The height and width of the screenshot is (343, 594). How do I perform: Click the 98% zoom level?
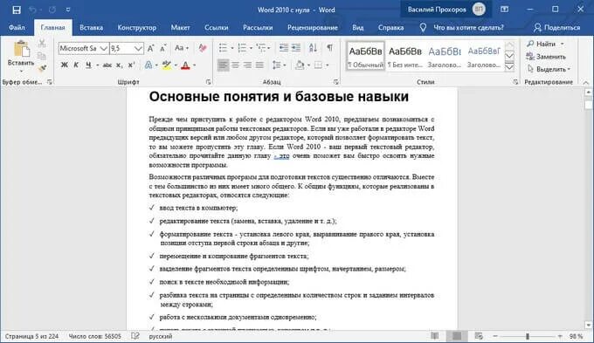pyautogui.click(x=576, y=336)
